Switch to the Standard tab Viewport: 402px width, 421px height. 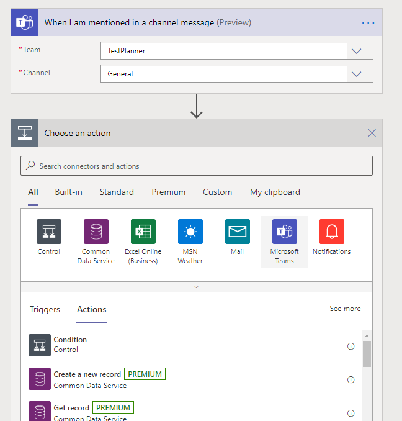tap(117, 192)
